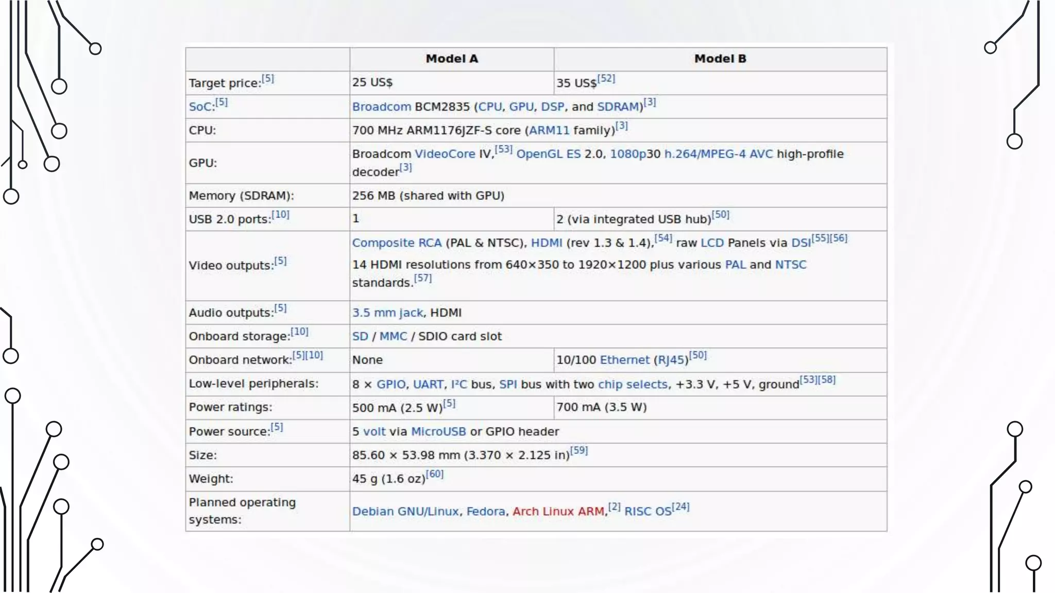Viewport: 1055px width, 593px height.
Task: Click reference [2] after Arch Linux ARM
Action: coord(614,507)
